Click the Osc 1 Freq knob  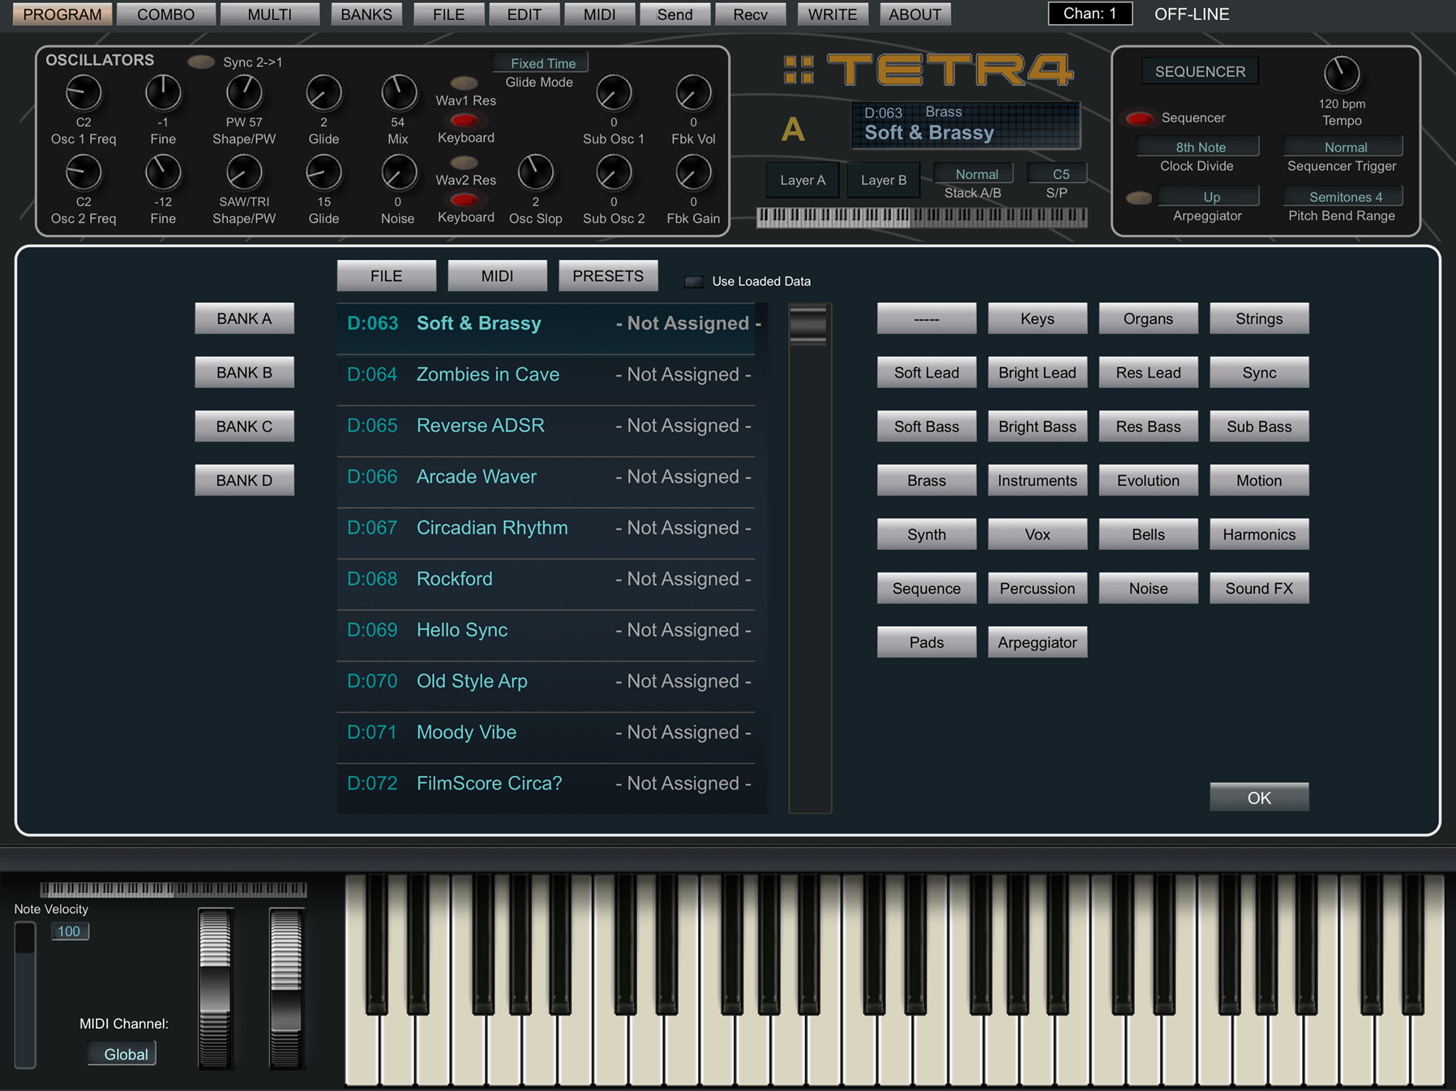(84, 93)
